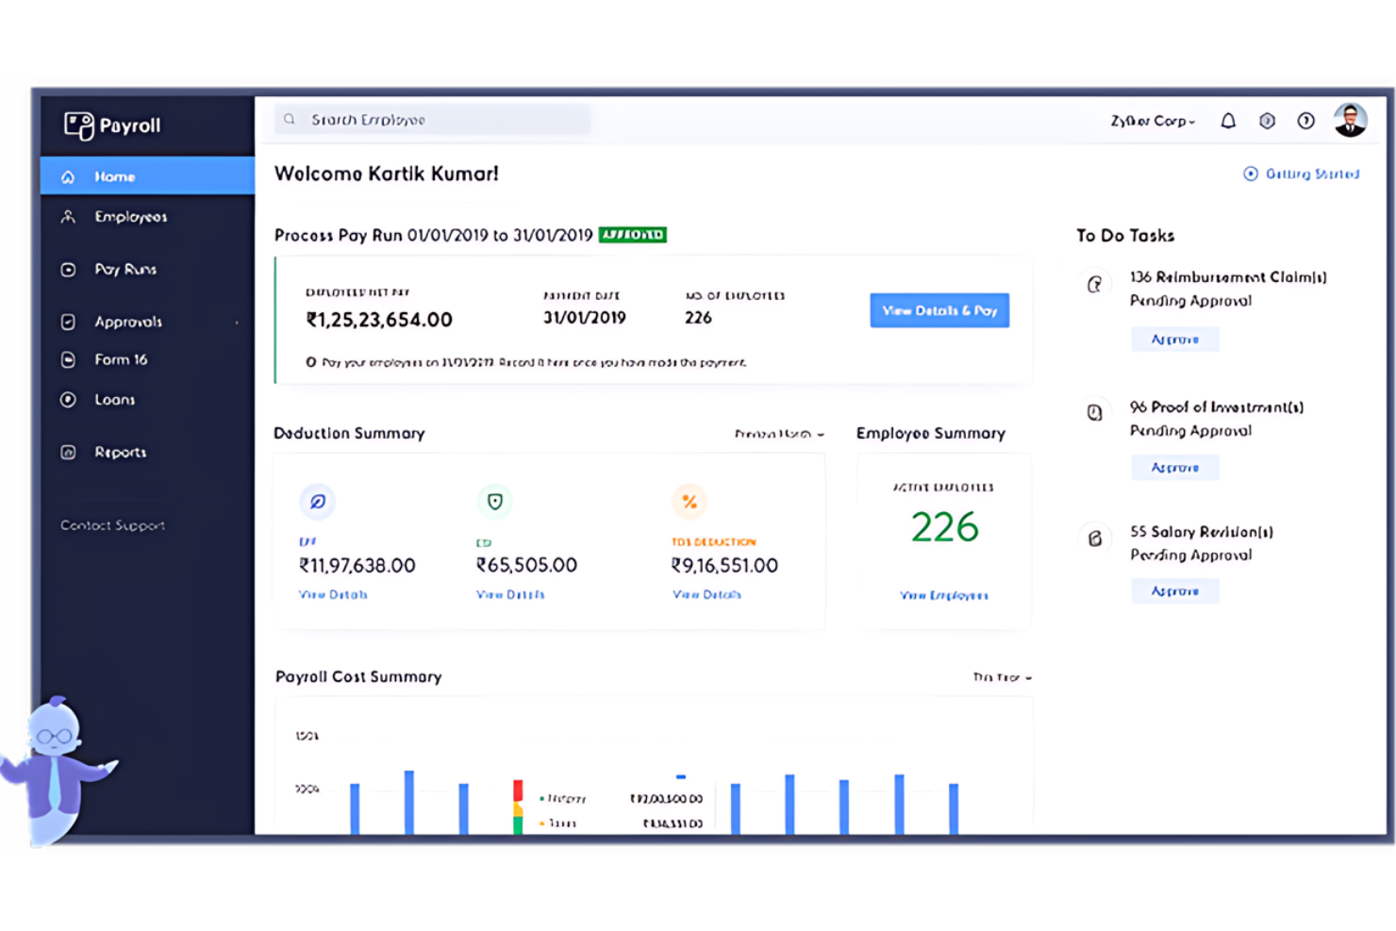Click the View Details & Pay button
The image size is (1396, 931).
tap(939, 310)
